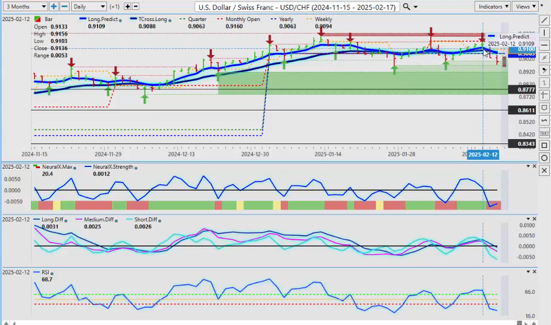Open the Views menu
This screenshot has height=325, width=551.
point(525,7)
